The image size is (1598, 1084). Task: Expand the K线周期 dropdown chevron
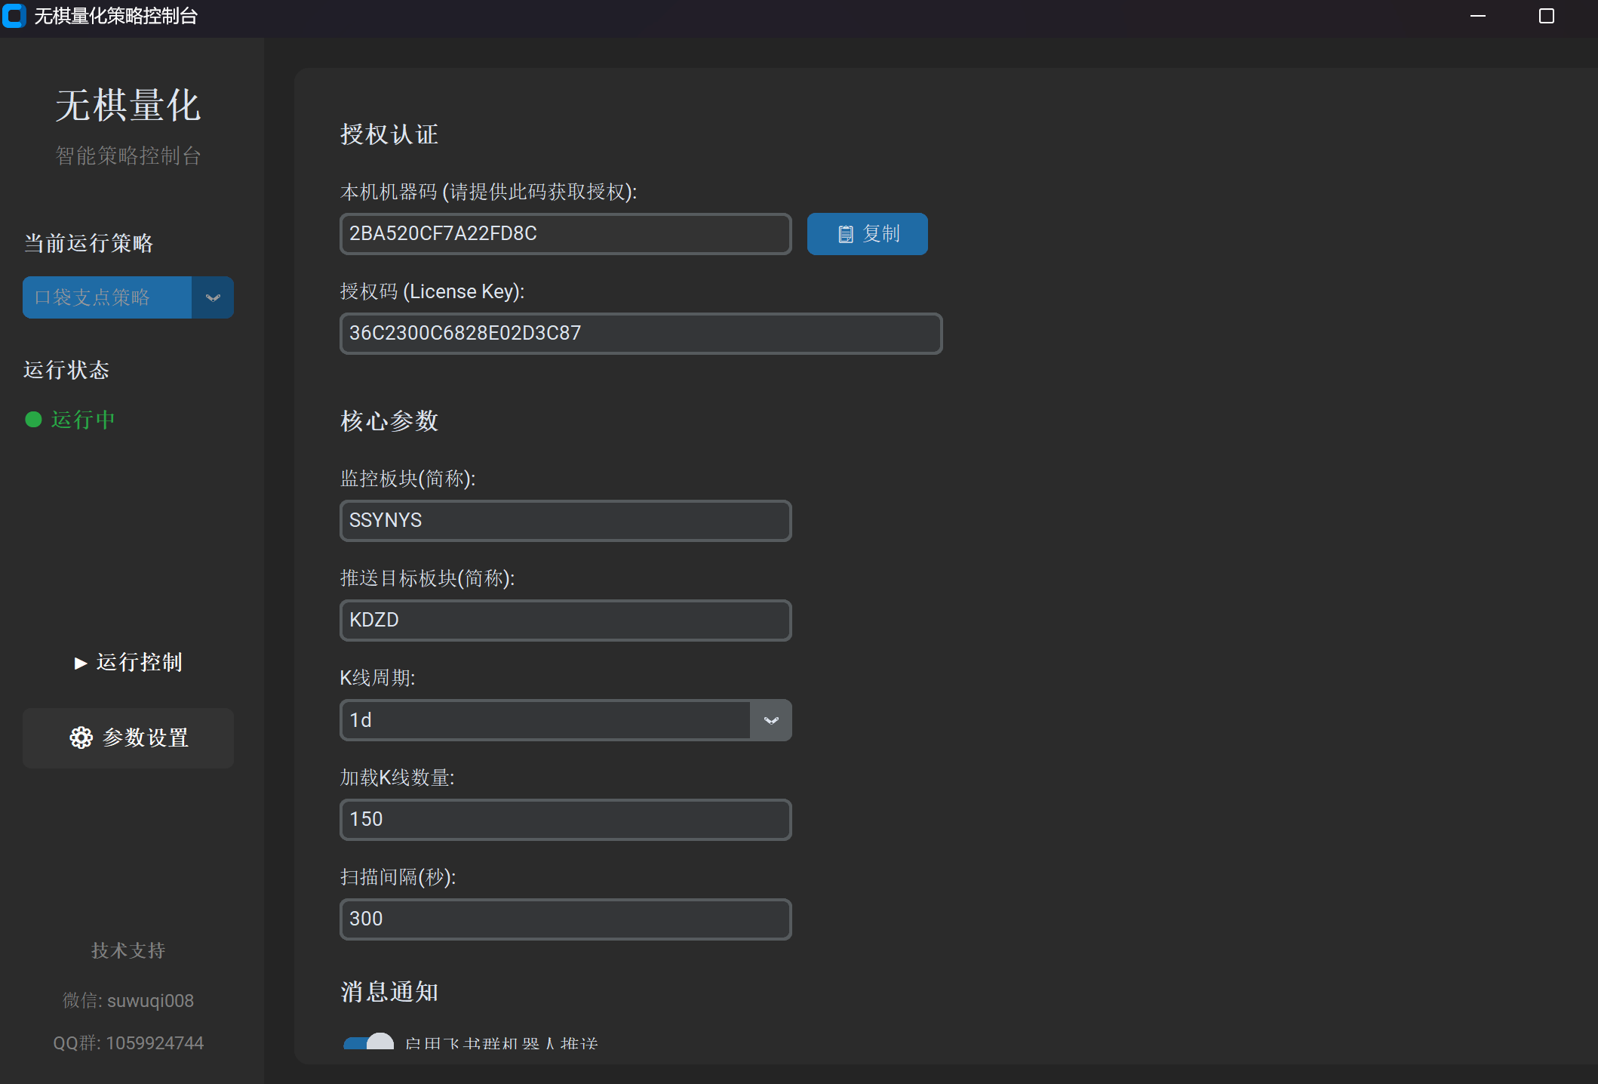[x=770, y=720]
